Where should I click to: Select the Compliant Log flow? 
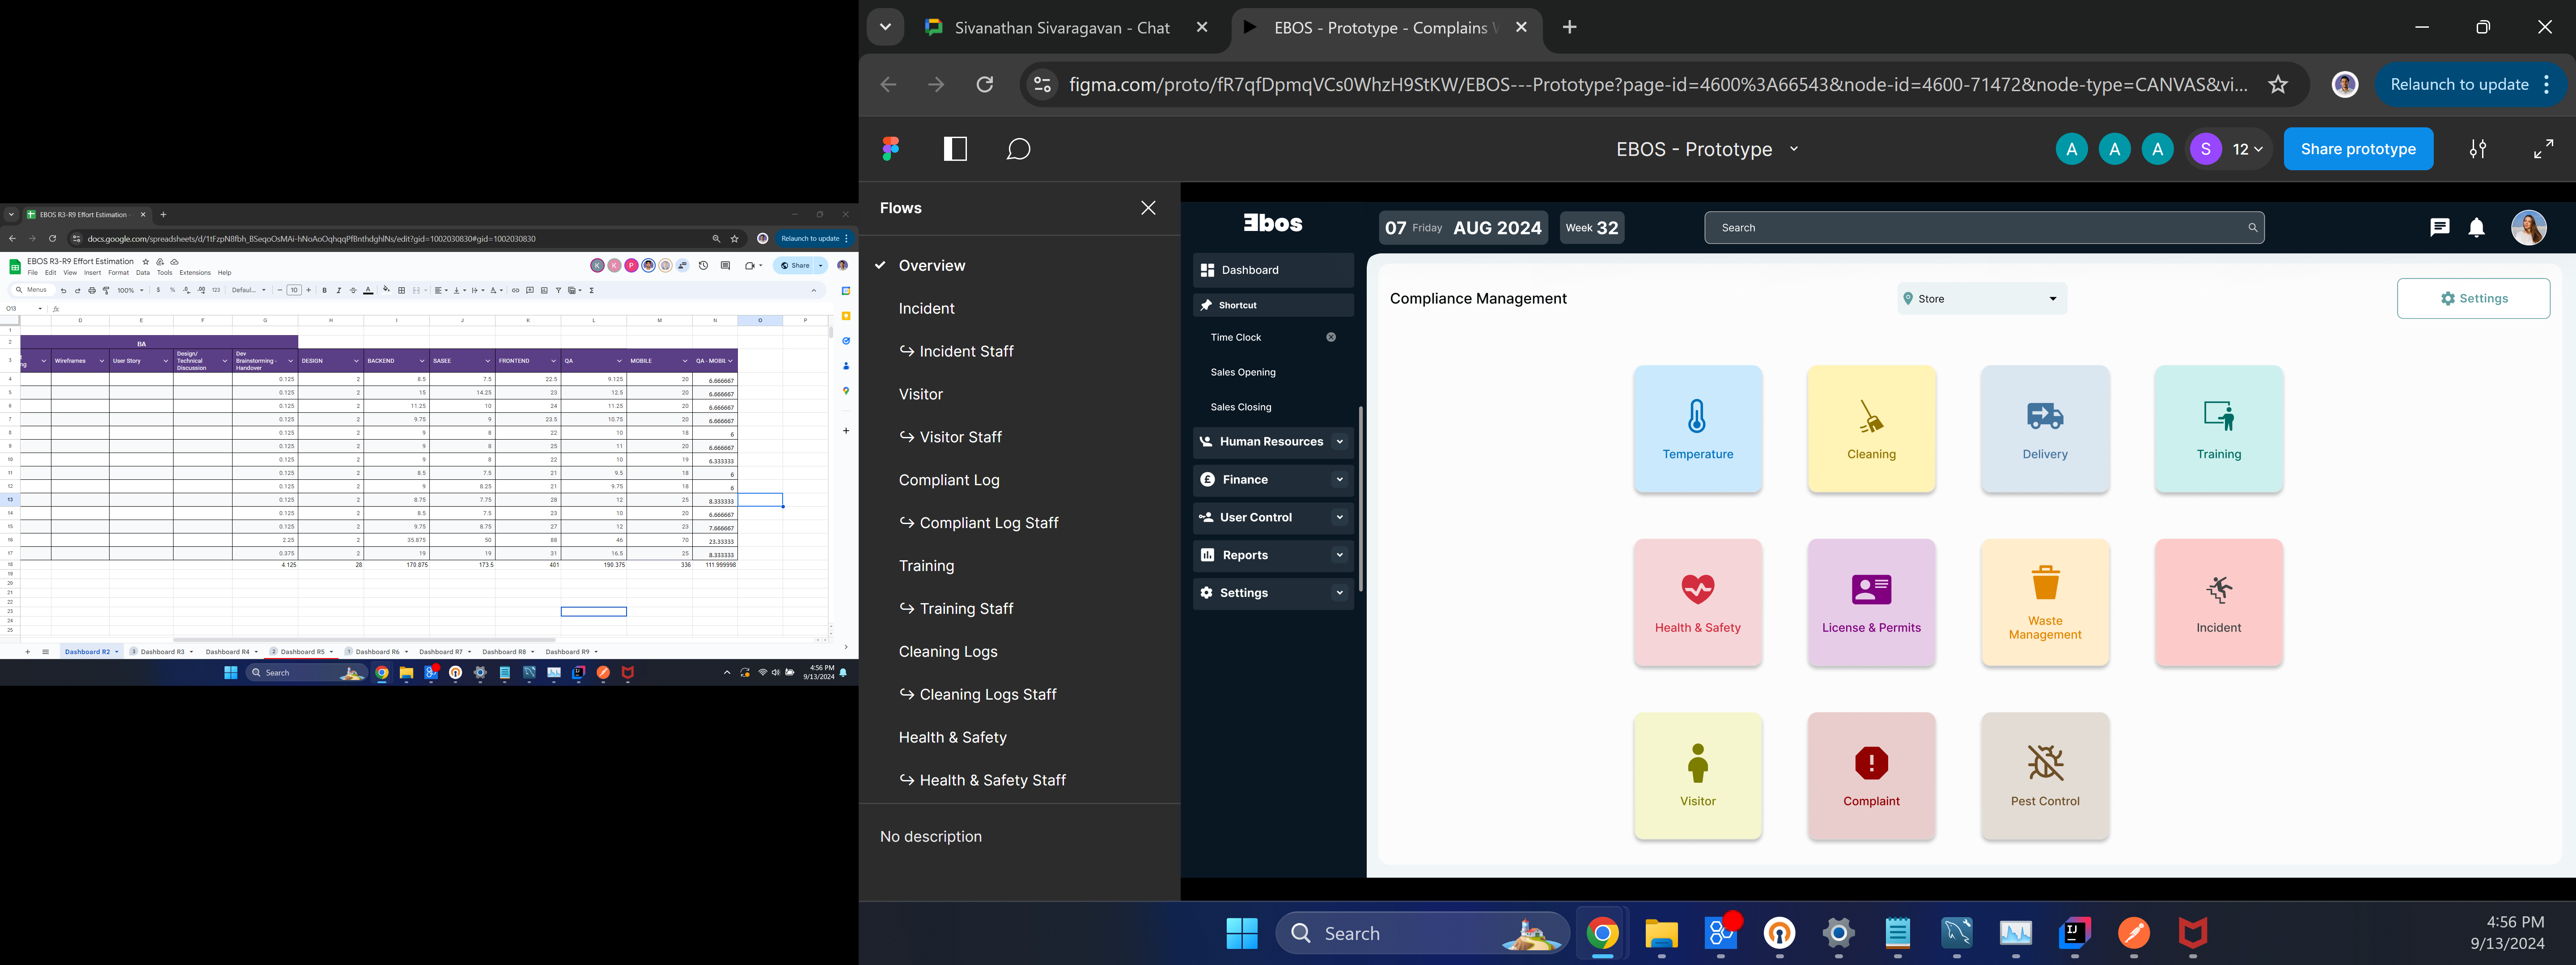pos(949,481)
